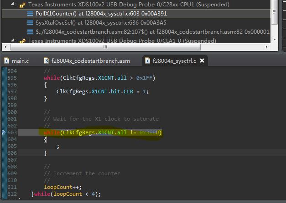The height and width of the screenshot is (203, 286).
Task: Click the thread icon for C28xx_CPU1
Action: [22, 5]
